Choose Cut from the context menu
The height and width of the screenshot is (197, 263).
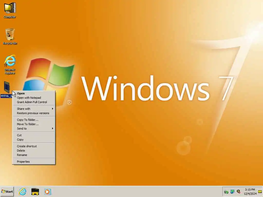(34, 135)
